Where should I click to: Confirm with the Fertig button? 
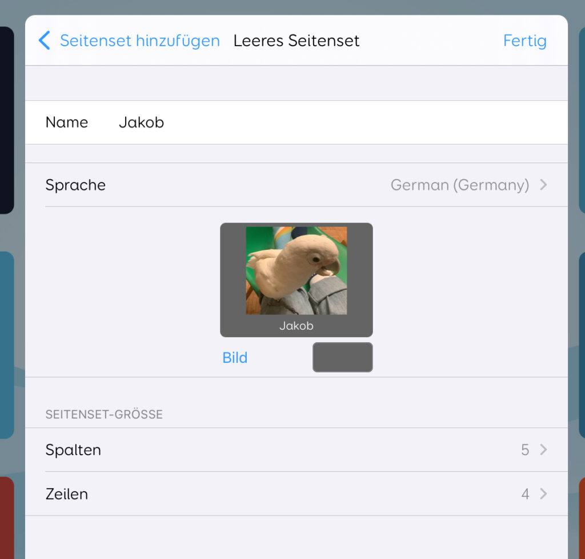pos(524,40)
